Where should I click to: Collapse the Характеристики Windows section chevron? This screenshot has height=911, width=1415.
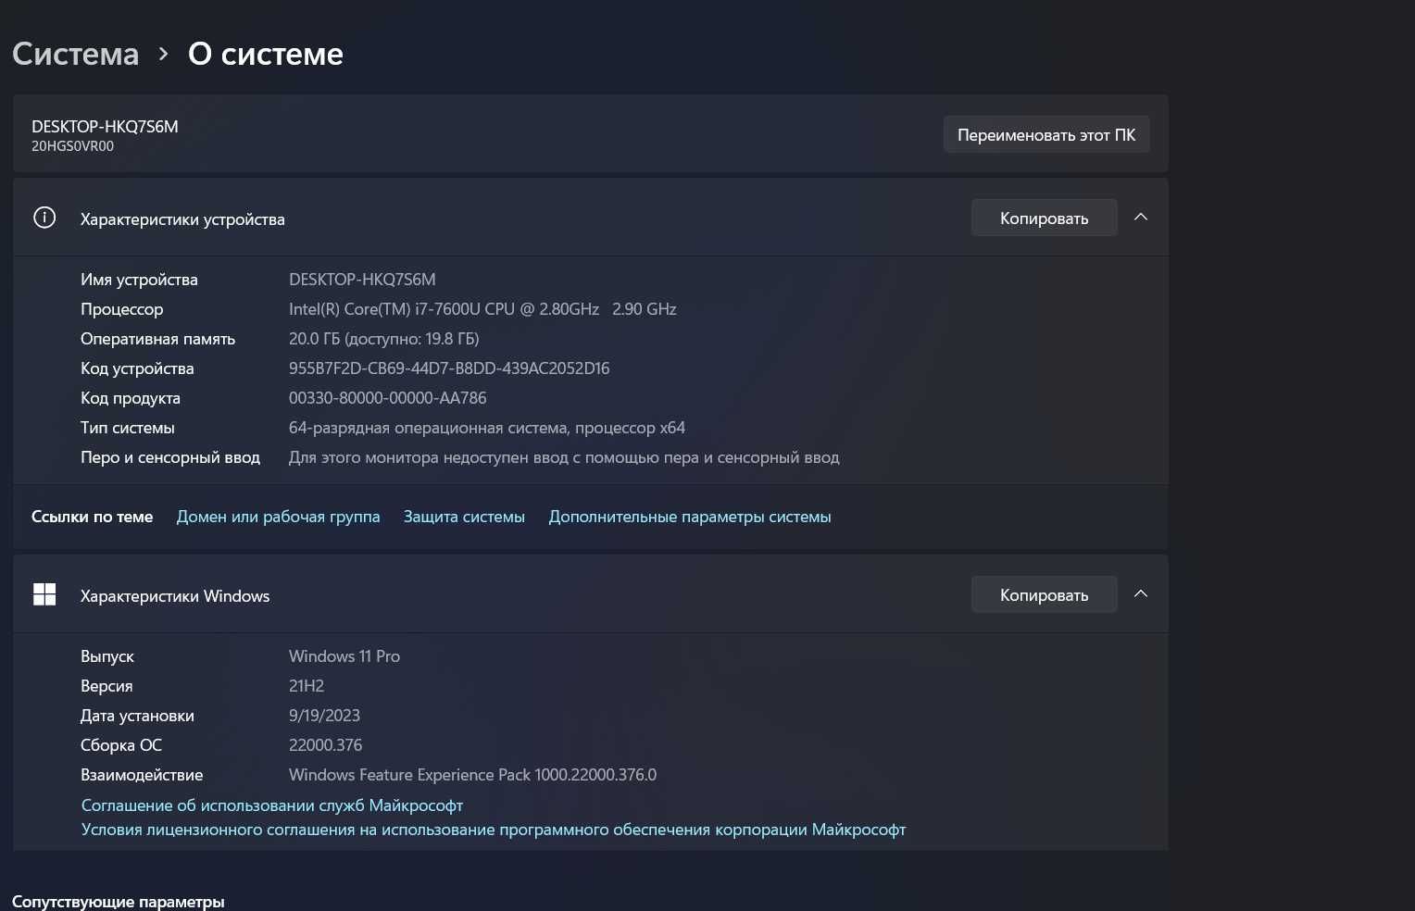pos(1141,594)
